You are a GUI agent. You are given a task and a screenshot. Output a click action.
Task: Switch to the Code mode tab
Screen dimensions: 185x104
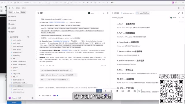click(x=16, y=12)
